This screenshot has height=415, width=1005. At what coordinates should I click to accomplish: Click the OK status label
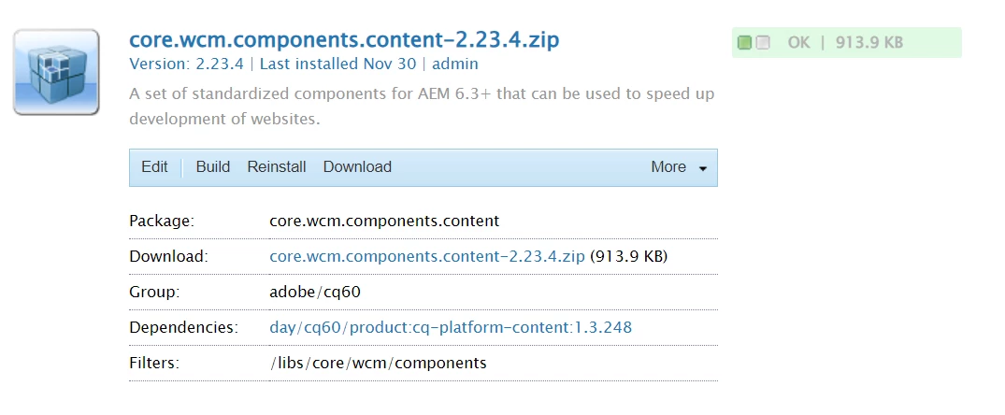(x=798, y=42)
